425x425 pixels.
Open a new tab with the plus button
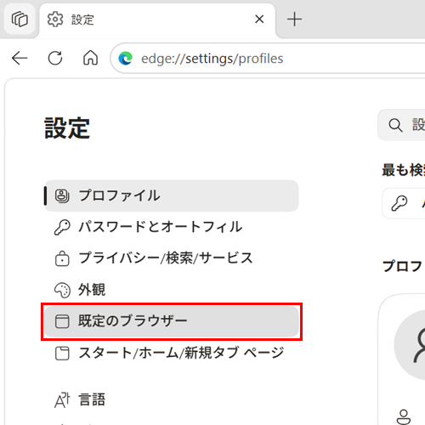(294, 20)
